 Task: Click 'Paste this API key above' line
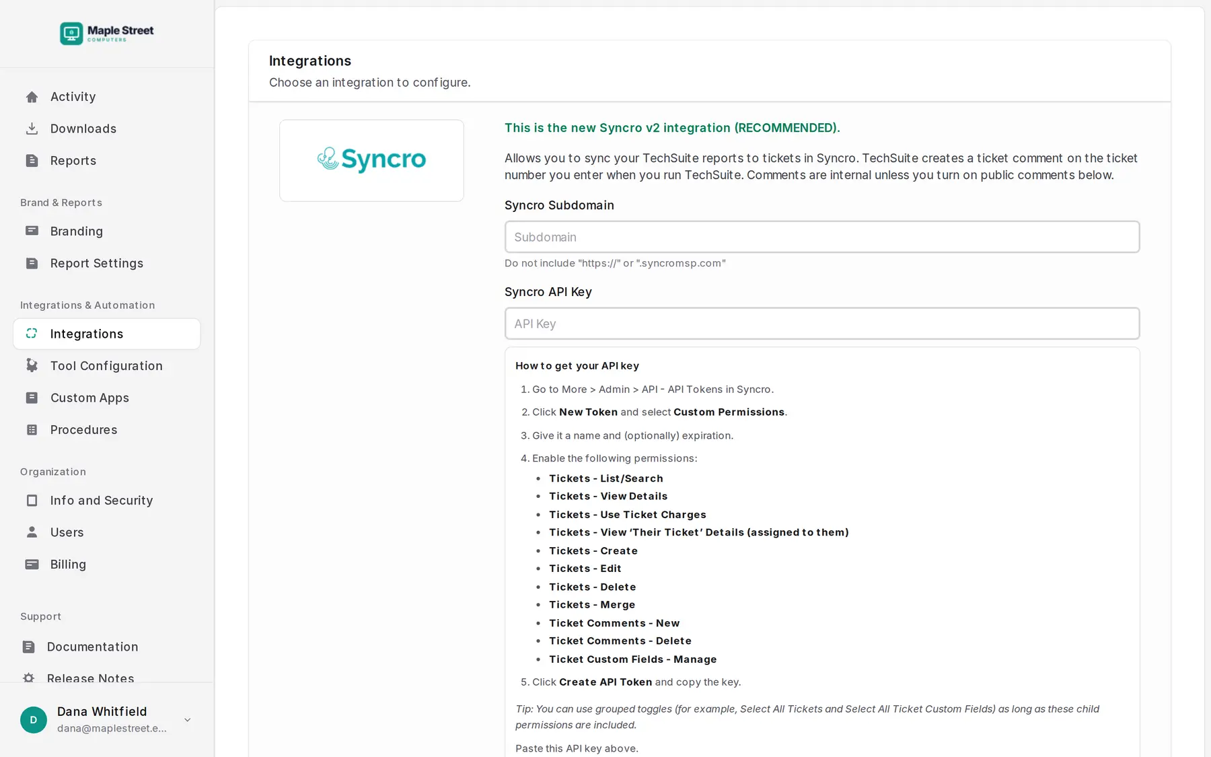[577, 748]
